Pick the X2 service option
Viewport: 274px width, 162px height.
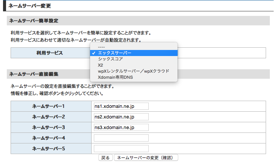click(134, 65)
